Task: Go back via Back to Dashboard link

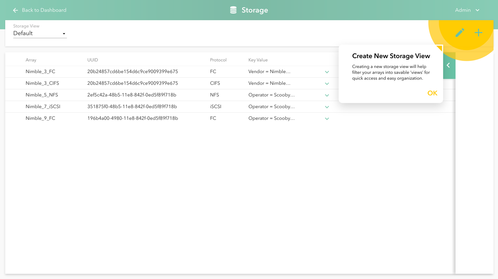Action: pos(44,10)
